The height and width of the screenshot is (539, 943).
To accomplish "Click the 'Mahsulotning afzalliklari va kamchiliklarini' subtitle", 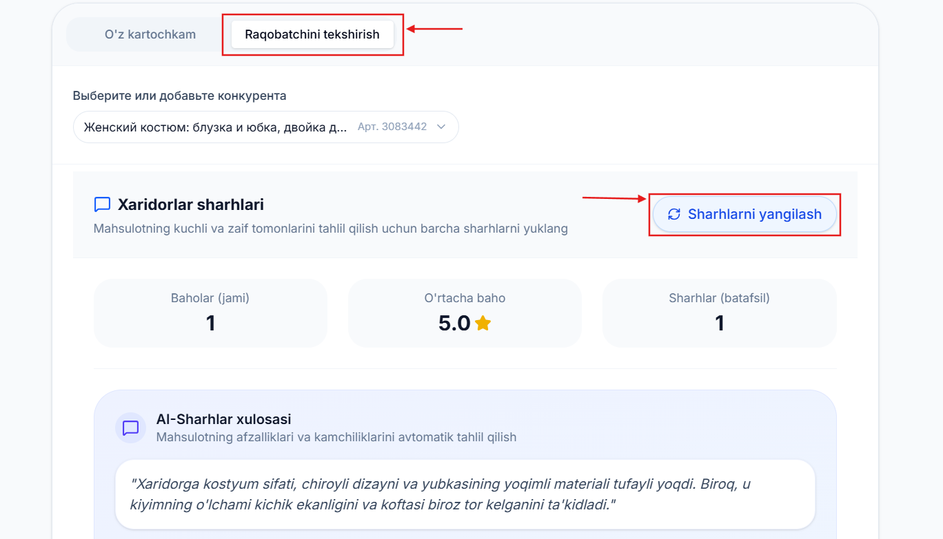I will 336,437.
